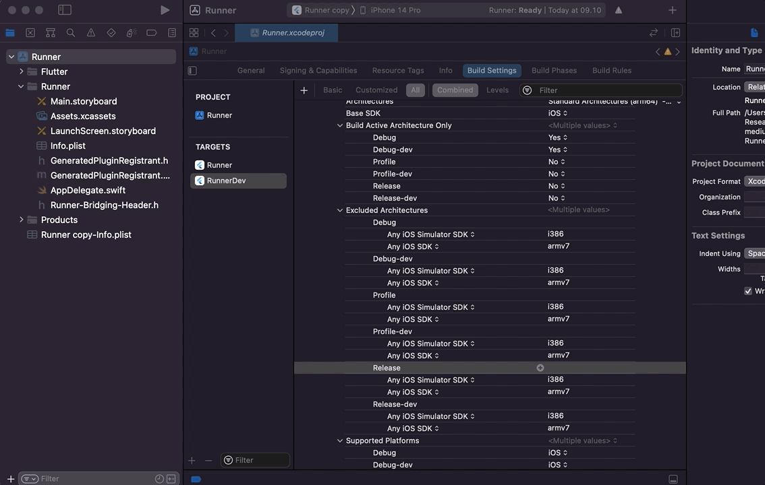Open the Resource Tags tab
The height and width of the screenshot is (485, 765).
pyautogui.click(x=398, y=71)
